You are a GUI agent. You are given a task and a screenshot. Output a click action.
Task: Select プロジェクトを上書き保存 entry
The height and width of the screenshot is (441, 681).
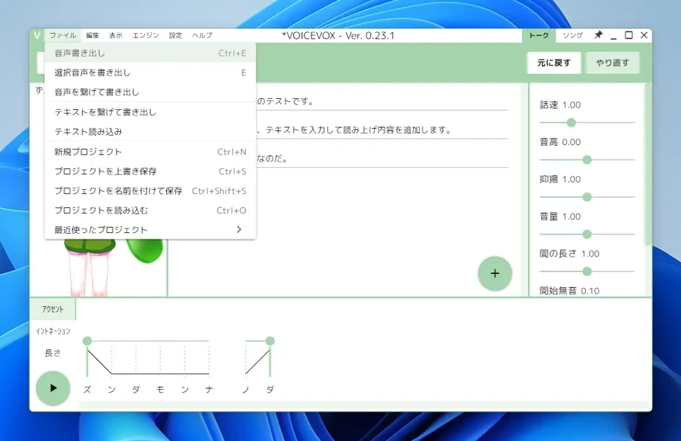click(150, 171)
